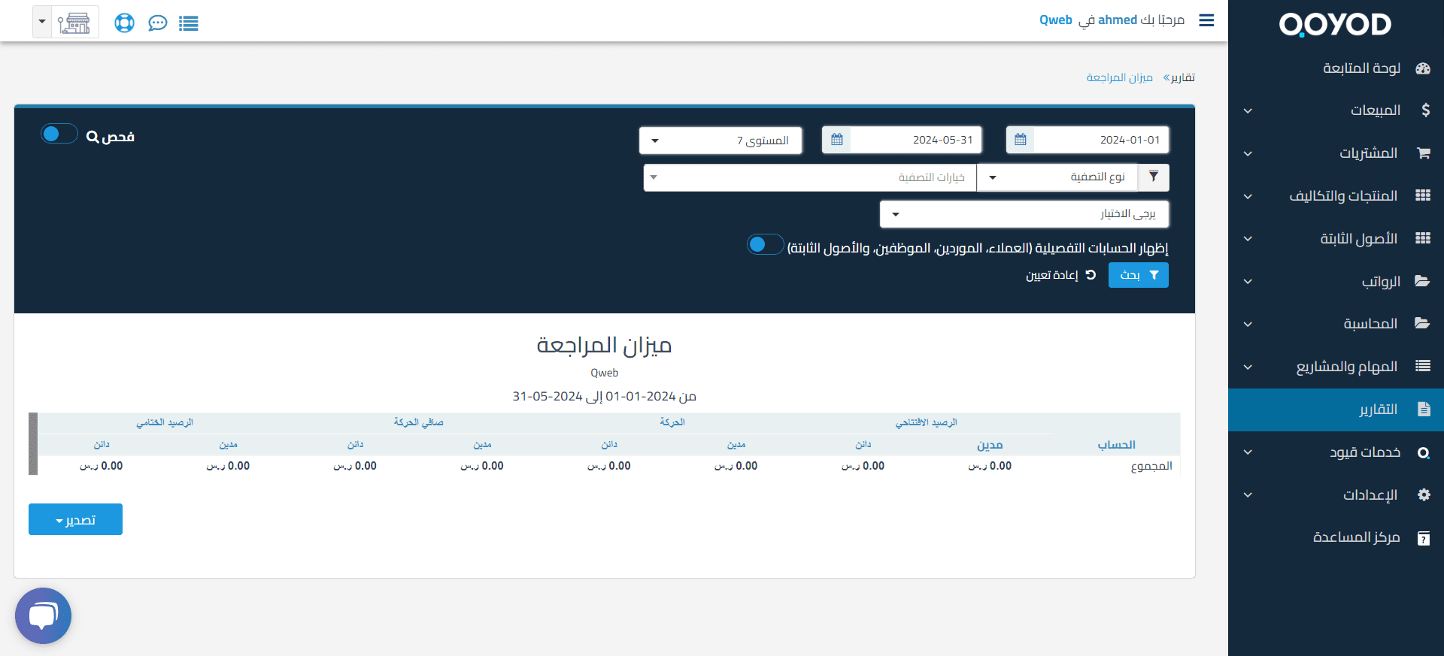
Task: Expand the المبيعات sales menu chevron
Action: pos(1248,111)
